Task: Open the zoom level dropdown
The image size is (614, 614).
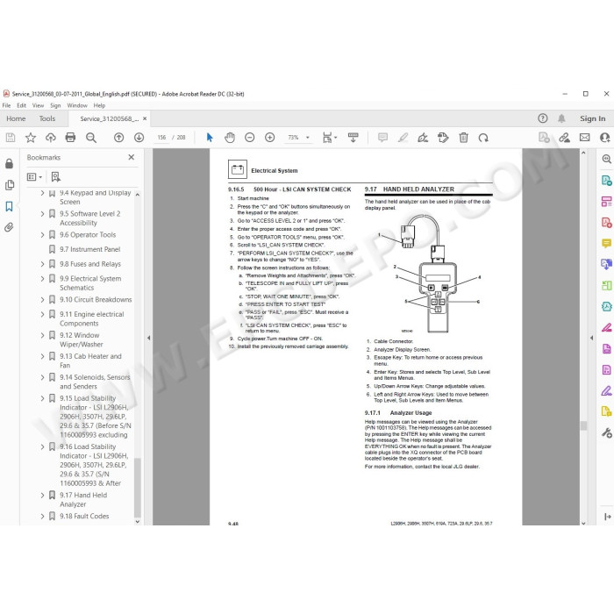Action: click(x=308, y=138)
